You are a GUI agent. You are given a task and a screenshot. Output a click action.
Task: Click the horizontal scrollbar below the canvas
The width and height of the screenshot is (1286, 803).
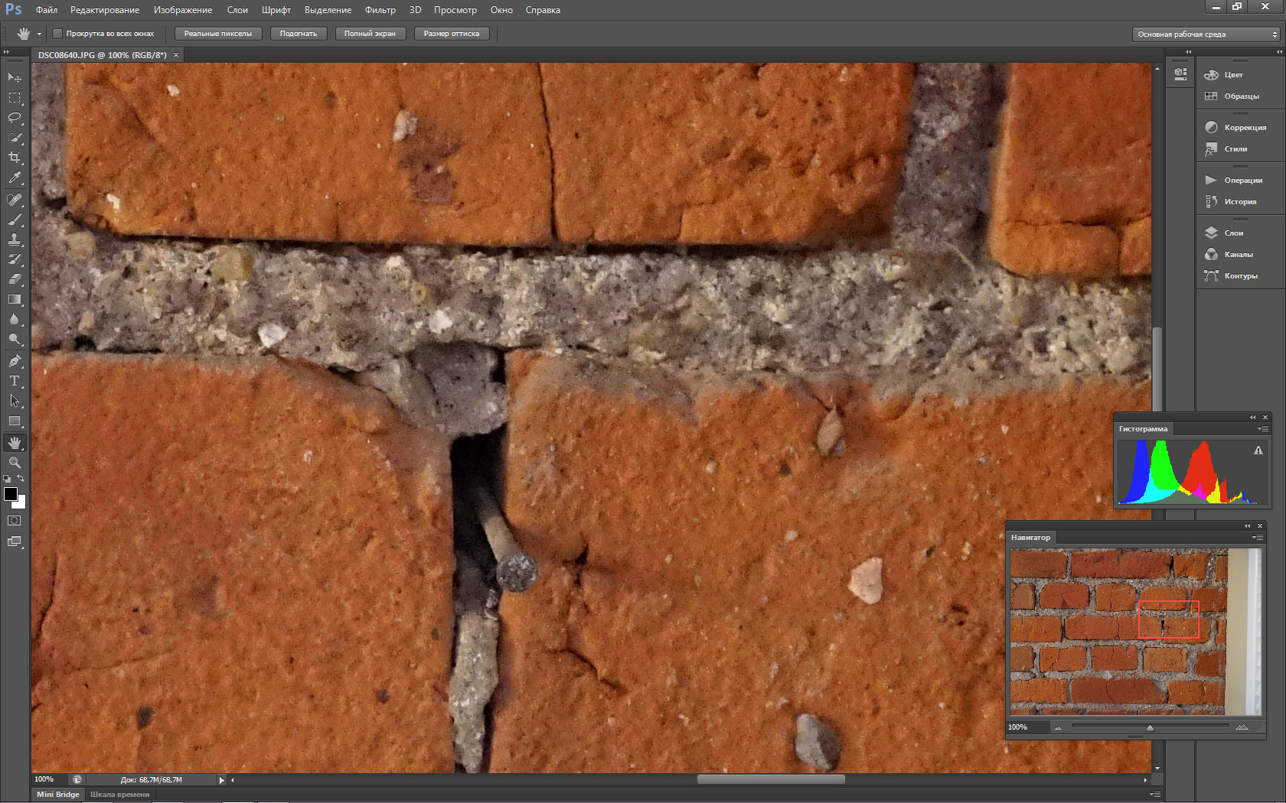[770, 780]
